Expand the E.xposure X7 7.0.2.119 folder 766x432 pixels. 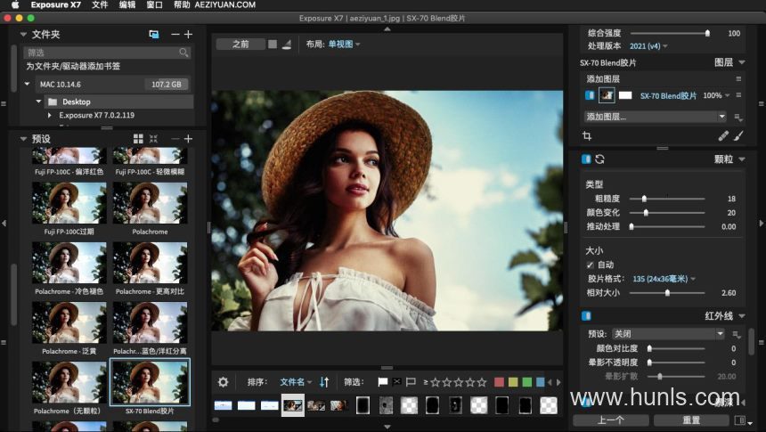pyautogui.click(x=49, y=115)
